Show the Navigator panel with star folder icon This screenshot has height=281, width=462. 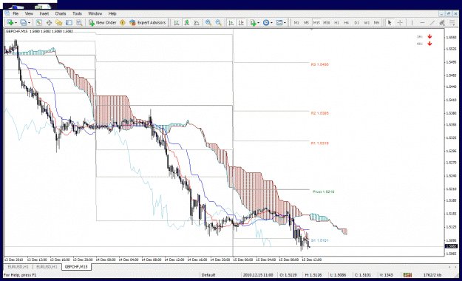point(59,22)
